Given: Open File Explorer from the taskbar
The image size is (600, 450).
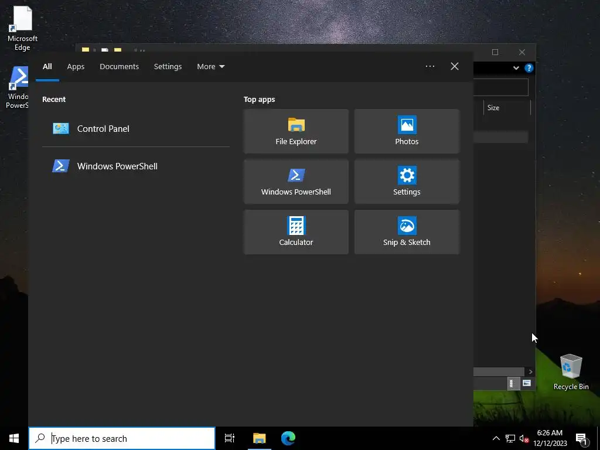Looking at the screenshot, I should [259, 438].
